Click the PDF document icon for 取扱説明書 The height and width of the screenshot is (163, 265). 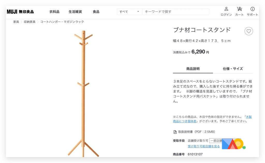point(175,132)
